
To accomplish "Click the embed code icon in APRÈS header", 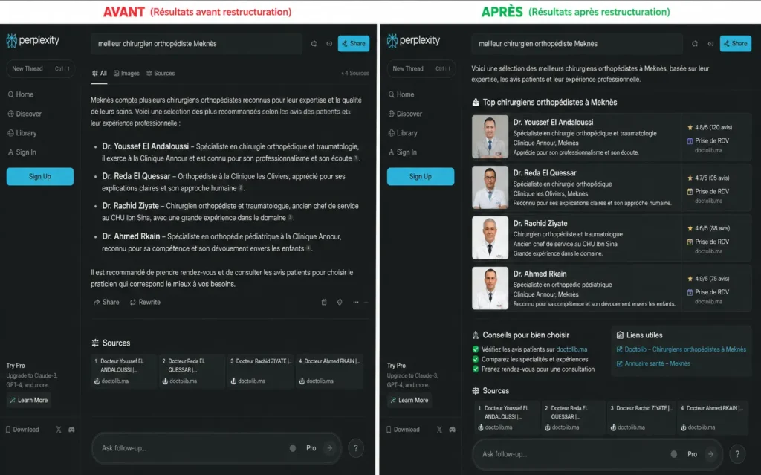I will point(710,44).
